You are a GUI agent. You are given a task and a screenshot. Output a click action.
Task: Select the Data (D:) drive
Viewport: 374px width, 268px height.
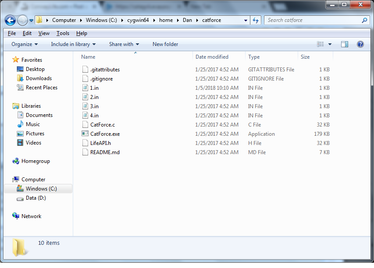point(36,198)
